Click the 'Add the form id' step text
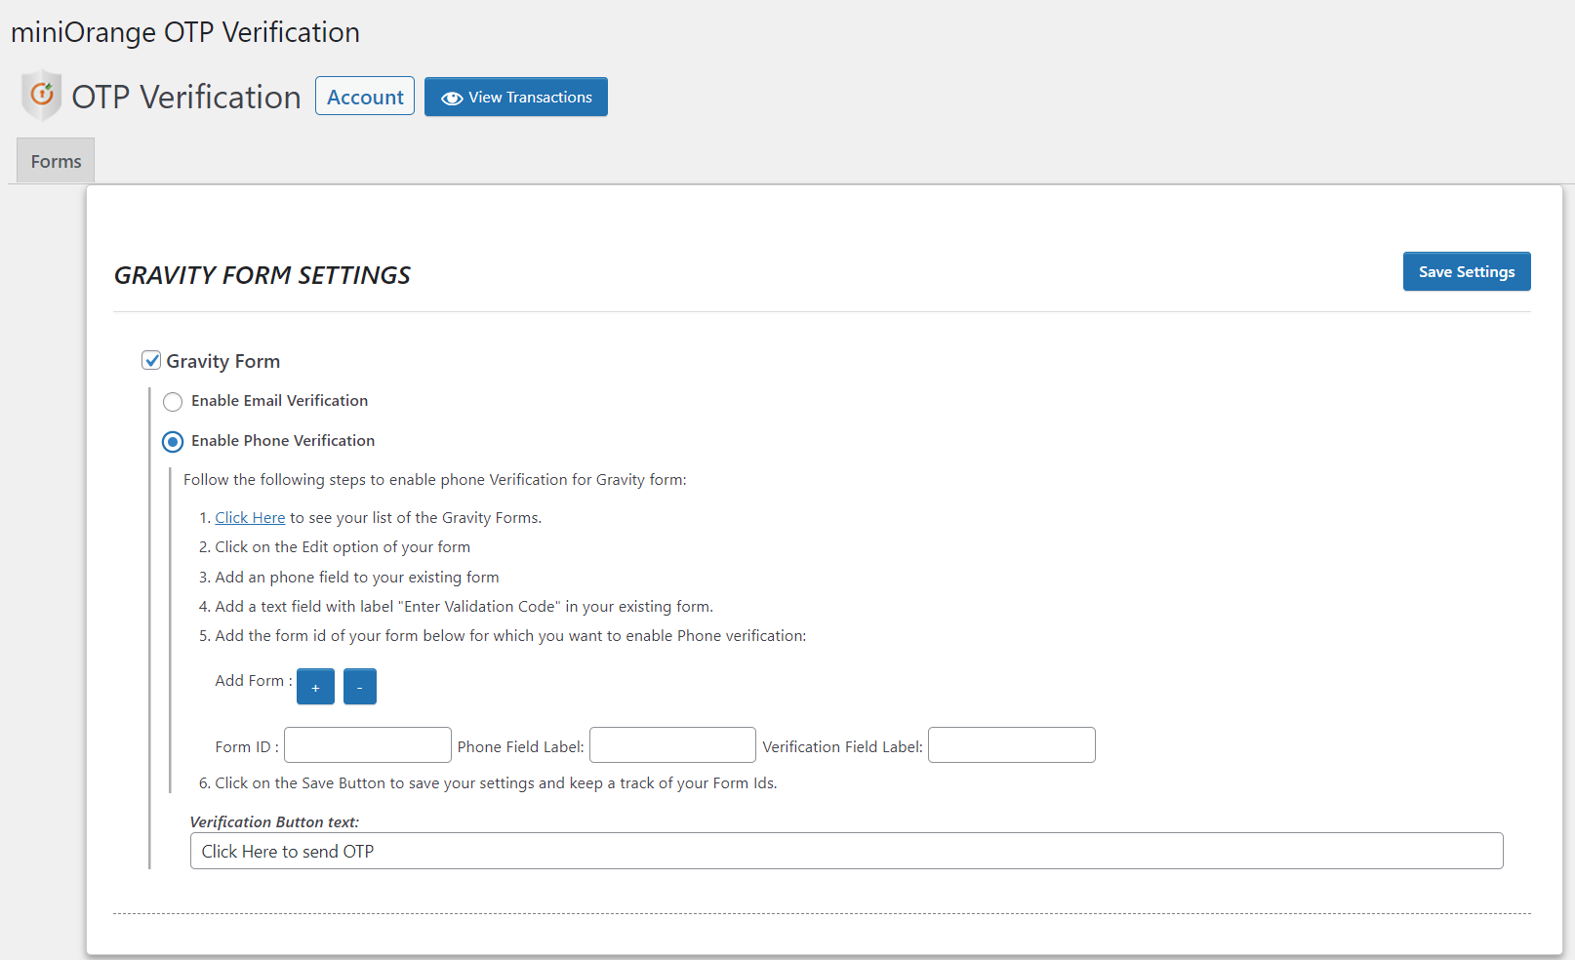 pyautogui.click(x=510, y=636)
